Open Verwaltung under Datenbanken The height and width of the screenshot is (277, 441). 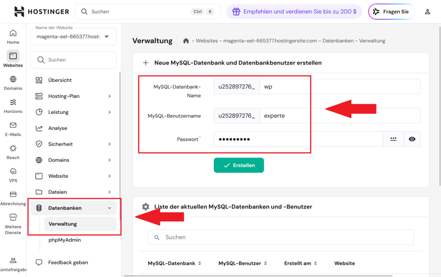[x=80, y=224]
